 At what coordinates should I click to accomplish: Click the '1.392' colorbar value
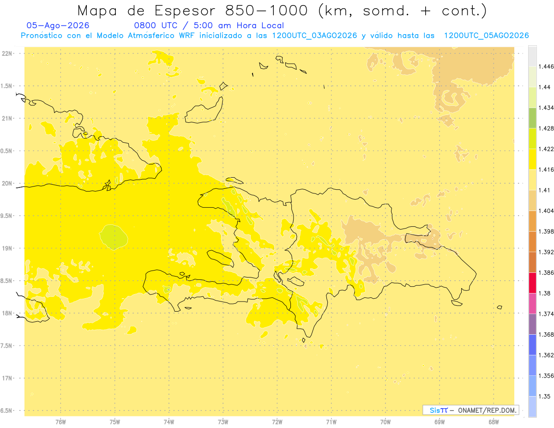tap(546, 252)
